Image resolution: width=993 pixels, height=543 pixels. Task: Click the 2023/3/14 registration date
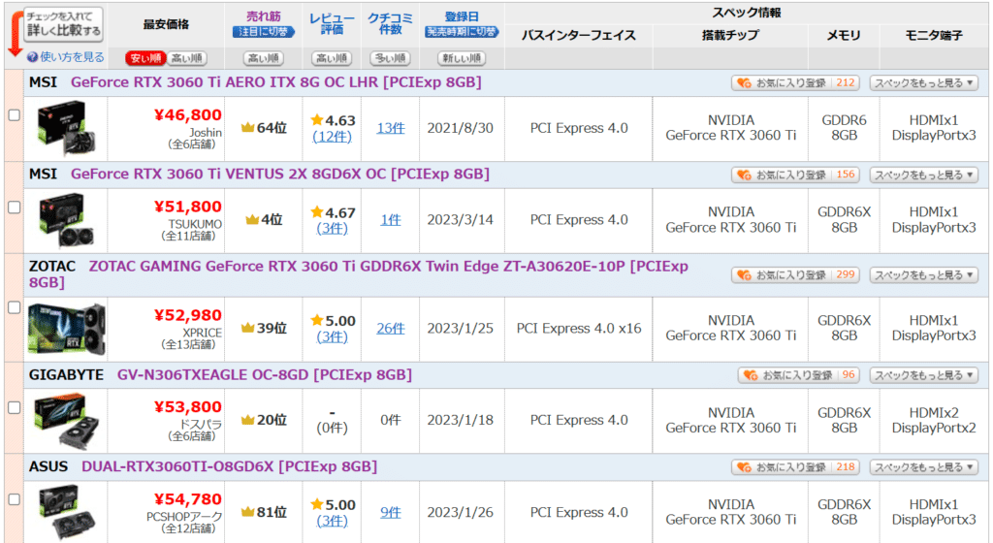[x=461, y=219]
